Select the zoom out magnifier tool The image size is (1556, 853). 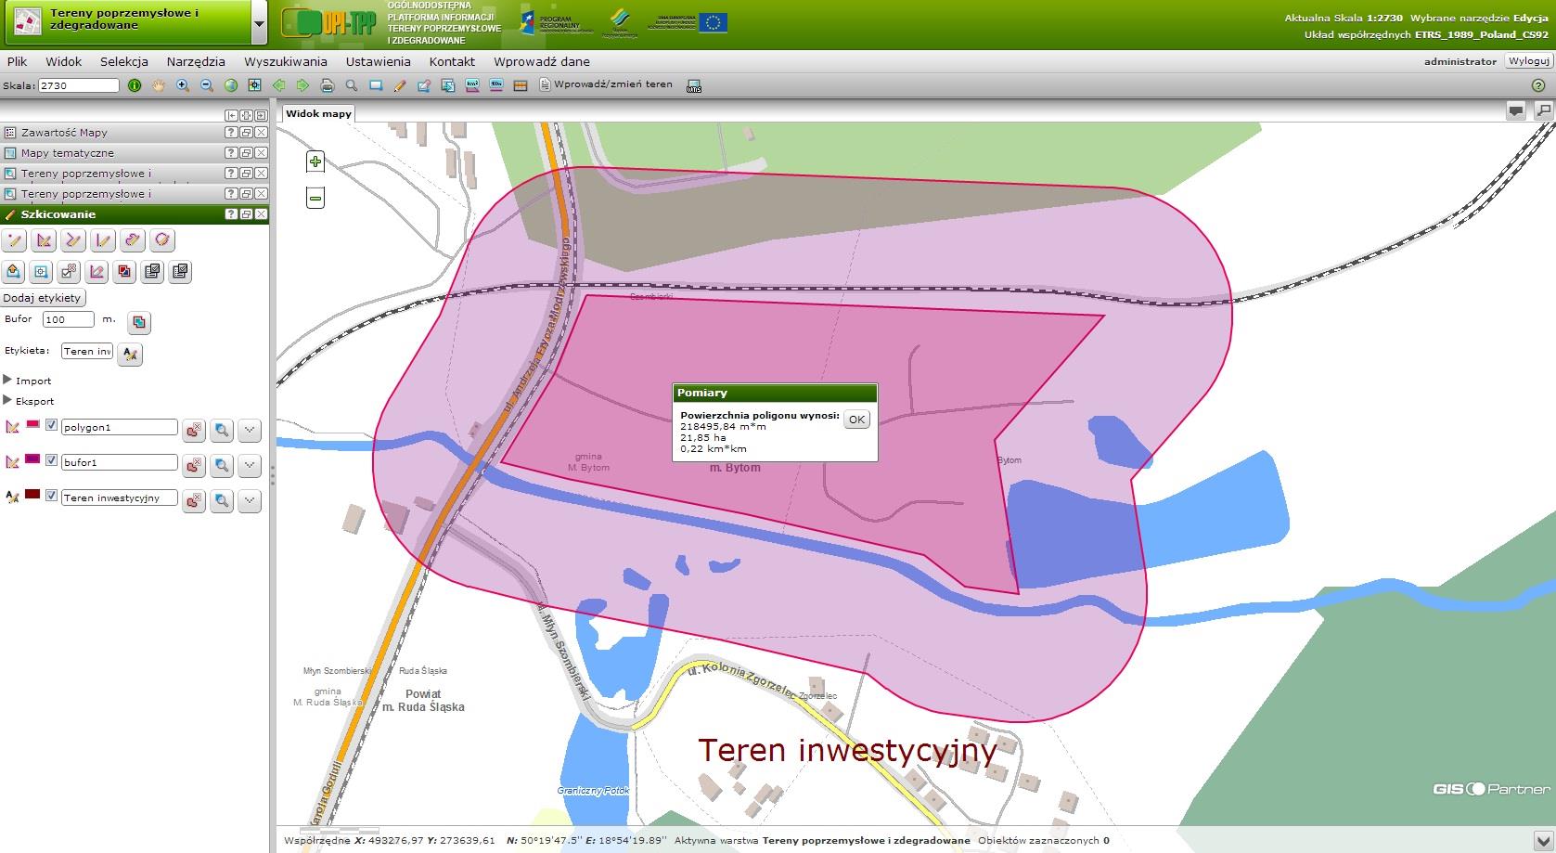[207, 85]
